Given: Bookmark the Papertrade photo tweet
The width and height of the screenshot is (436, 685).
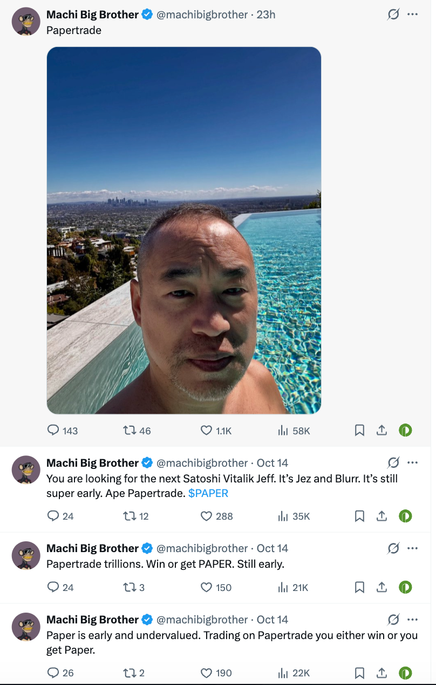Looking at the screenshot, I should coord(359,430).
